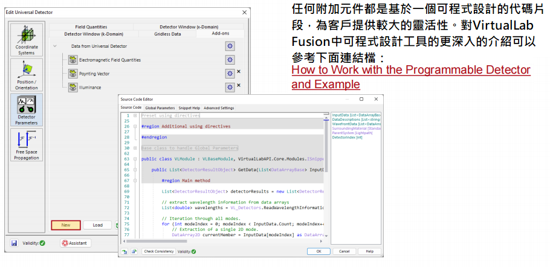
Task: Open the Global Parameters tab
Action: (160, 108)
